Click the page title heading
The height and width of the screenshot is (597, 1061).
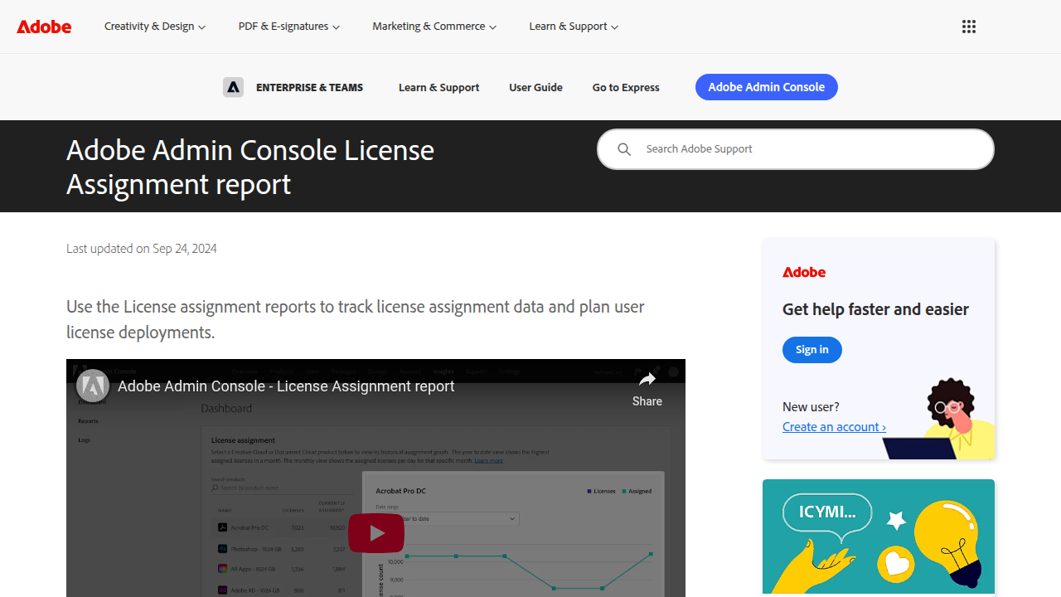click(x=250, y=167)
